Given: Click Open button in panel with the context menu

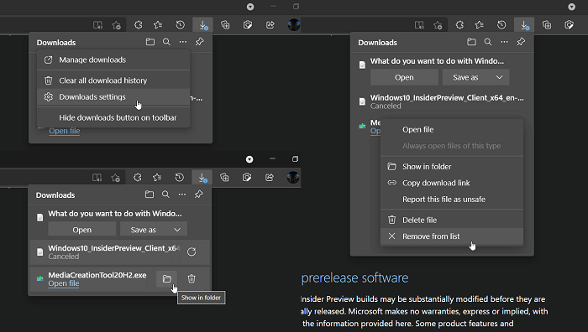Looking at the screenshot, I should point(404,77).
